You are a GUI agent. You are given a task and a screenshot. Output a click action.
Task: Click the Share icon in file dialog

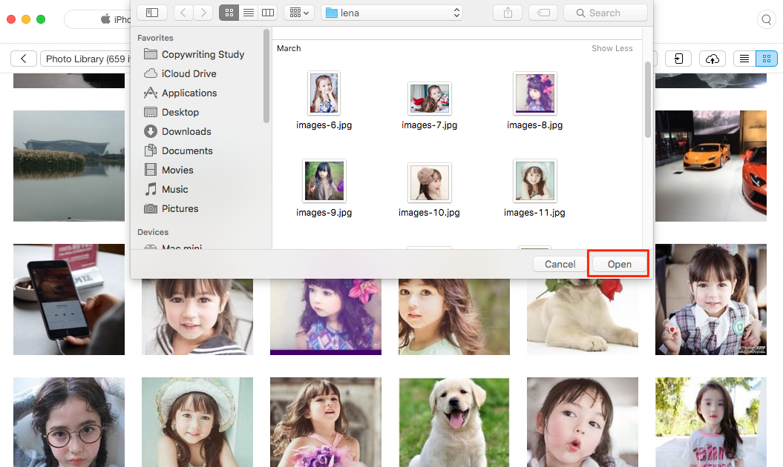(x=508, y=13)
